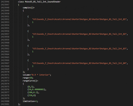Click the samples[]= array declaration
The width and height of the screenshot is (133, 106).
click(x=29, y=8)
